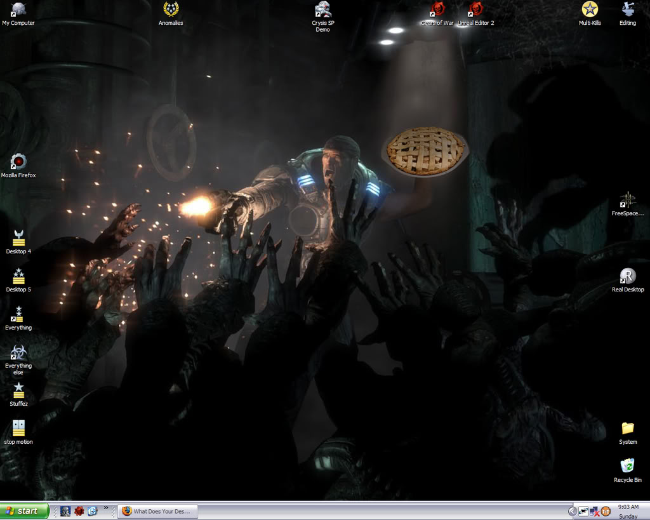Launch the Crysis SP Demo shortcut

click(322, 17)
